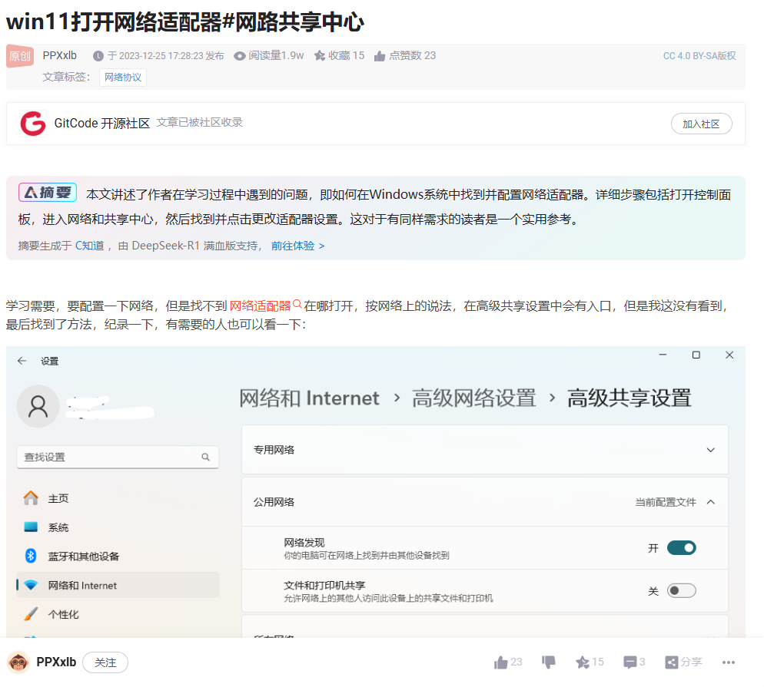Click the search icon after 网络适配器 keyword
This screenshot has height=687, width=764.
click(x=297, y=304)
